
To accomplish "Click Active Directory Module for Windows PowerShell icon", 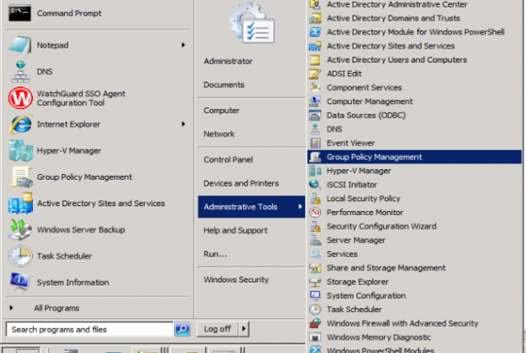I will coord(315,32).
